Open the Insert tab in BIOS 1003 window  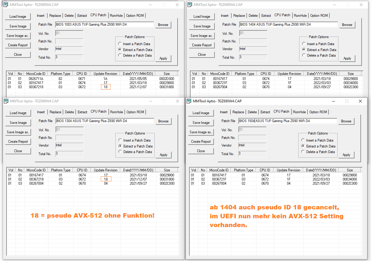(41, 16)
